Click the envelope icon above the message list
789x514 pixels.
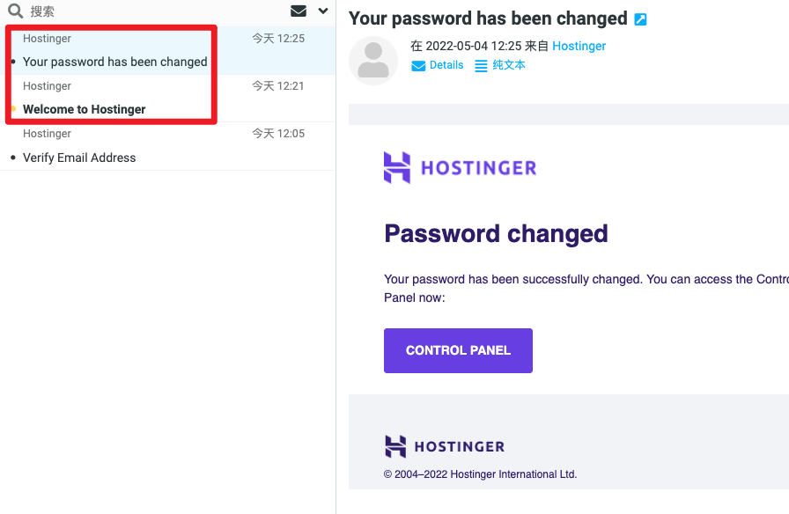point(298,11)
